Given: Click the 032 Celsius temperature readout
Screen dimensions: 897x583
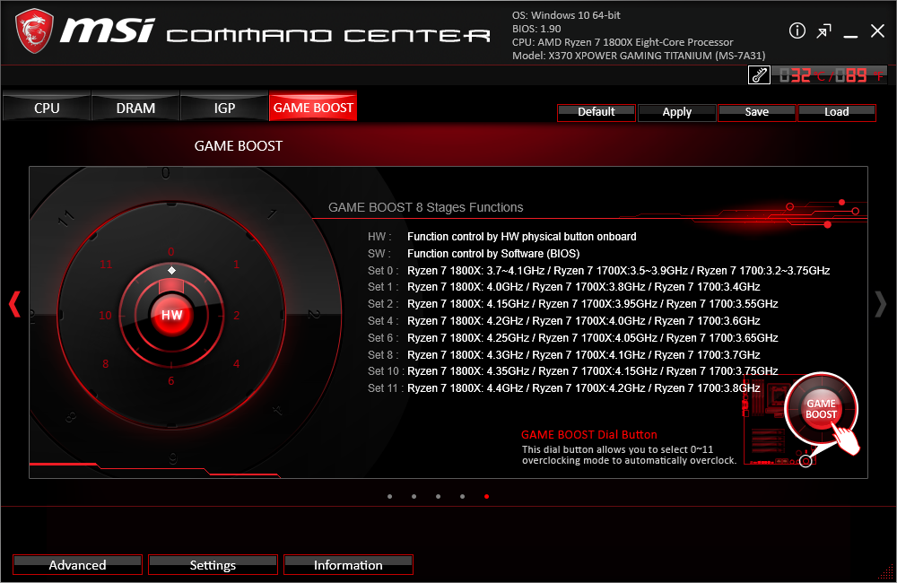Looking at the screenshot, I should tap(802, 75).
